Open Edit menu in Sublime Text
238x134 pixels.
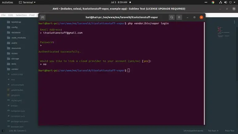coord(10,15)
